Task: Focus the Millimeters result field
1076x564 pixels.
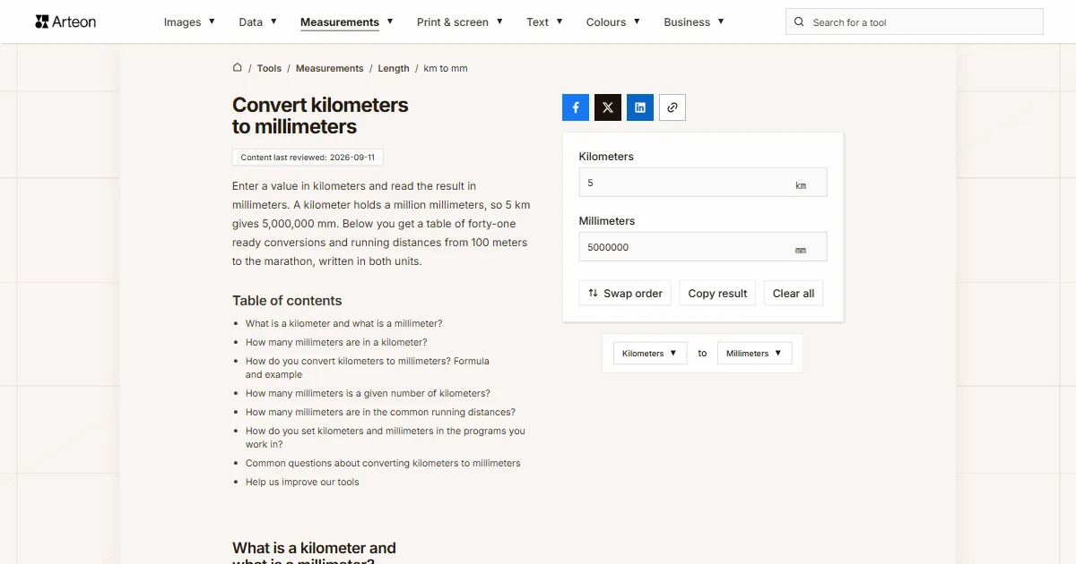Action: coord(703,247)
